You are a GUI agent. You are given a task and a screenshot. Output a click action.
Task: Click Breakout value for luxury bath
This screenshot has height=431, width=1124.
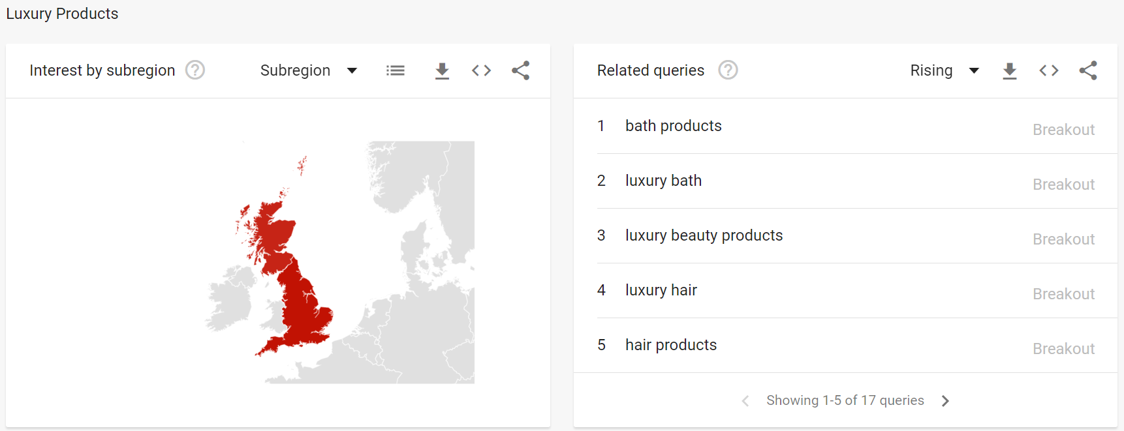point(1063,185)
